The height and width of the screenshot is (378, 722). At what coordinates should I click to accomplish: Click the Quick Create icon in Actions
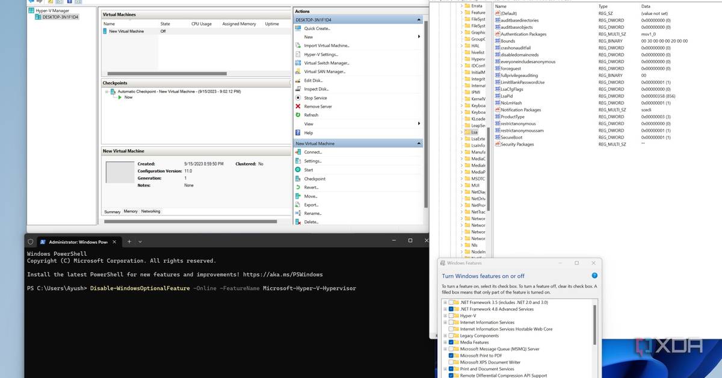tap(298, 28)
